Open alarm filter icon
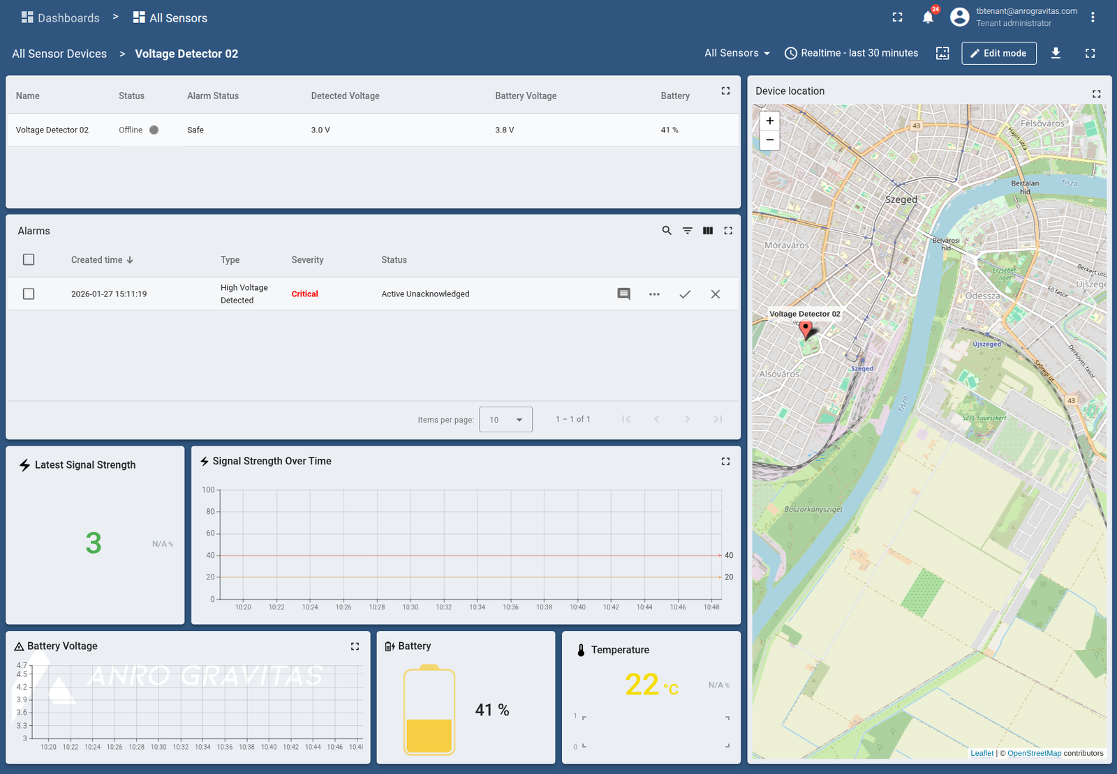This screenshot has height=774, width=1117. click(x=688, y=231)
